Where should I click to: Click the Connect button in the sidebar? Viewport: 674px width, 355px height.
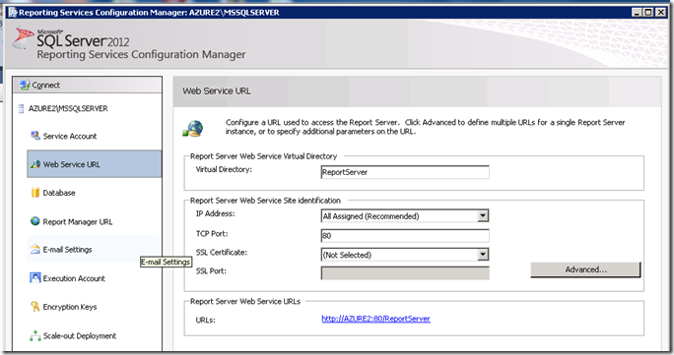pos(88,85)
